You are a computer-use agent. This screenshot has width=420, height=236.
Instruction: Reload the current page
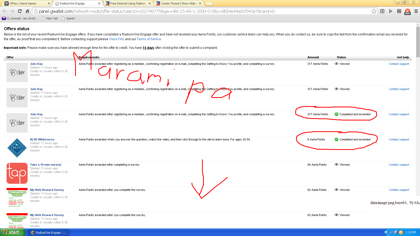pyautogui.click(x=20, y=11)
